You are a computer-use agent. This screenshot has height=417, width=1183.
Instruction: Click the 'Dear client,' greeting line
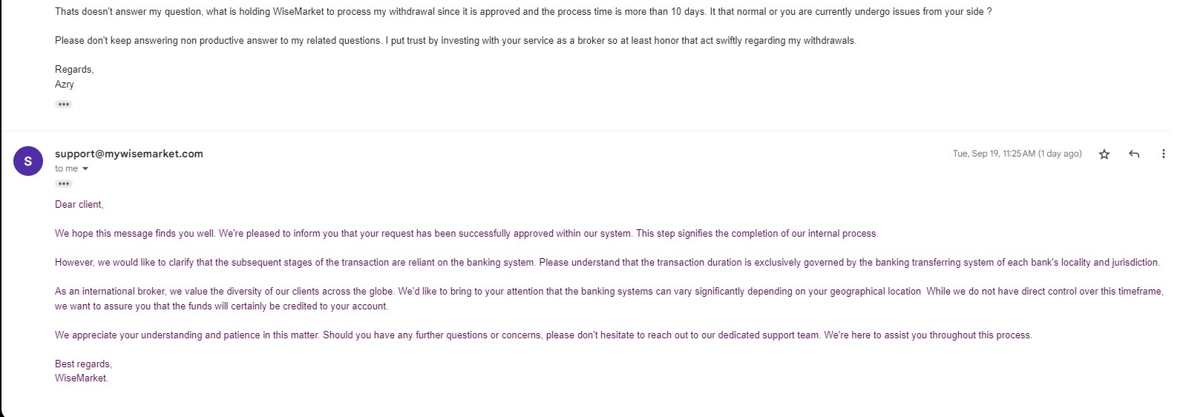(79, 204)
